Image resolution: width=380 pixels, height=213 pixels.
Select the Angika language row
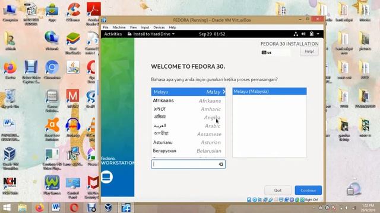point(188,117)
